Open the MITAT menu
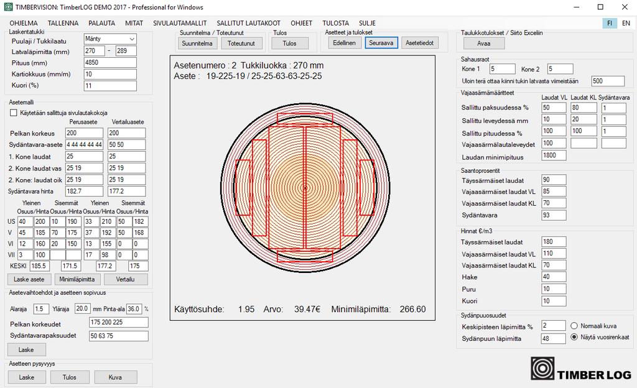 (x=134, y=23)
